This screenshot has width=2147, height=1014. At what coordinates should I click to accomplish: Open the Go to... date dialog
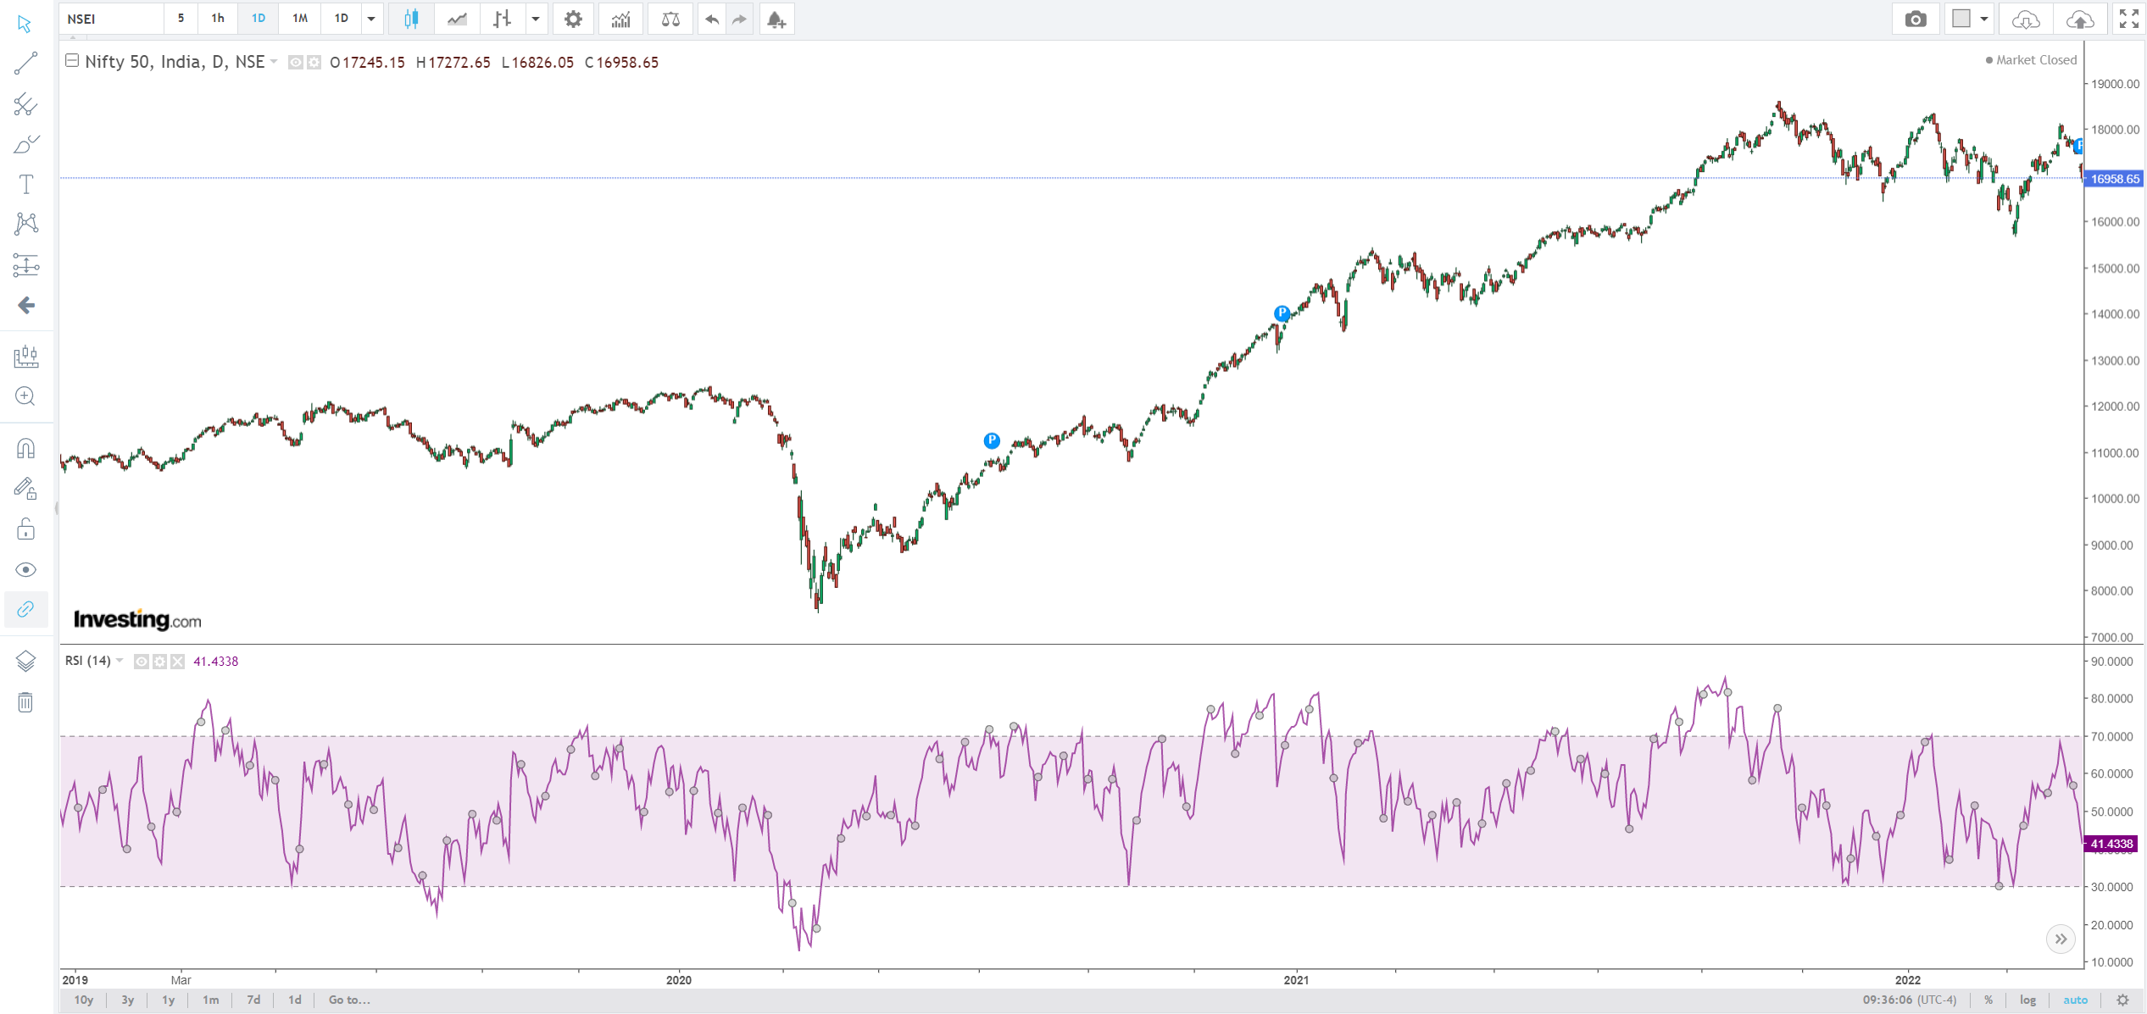coord(349,1000)
